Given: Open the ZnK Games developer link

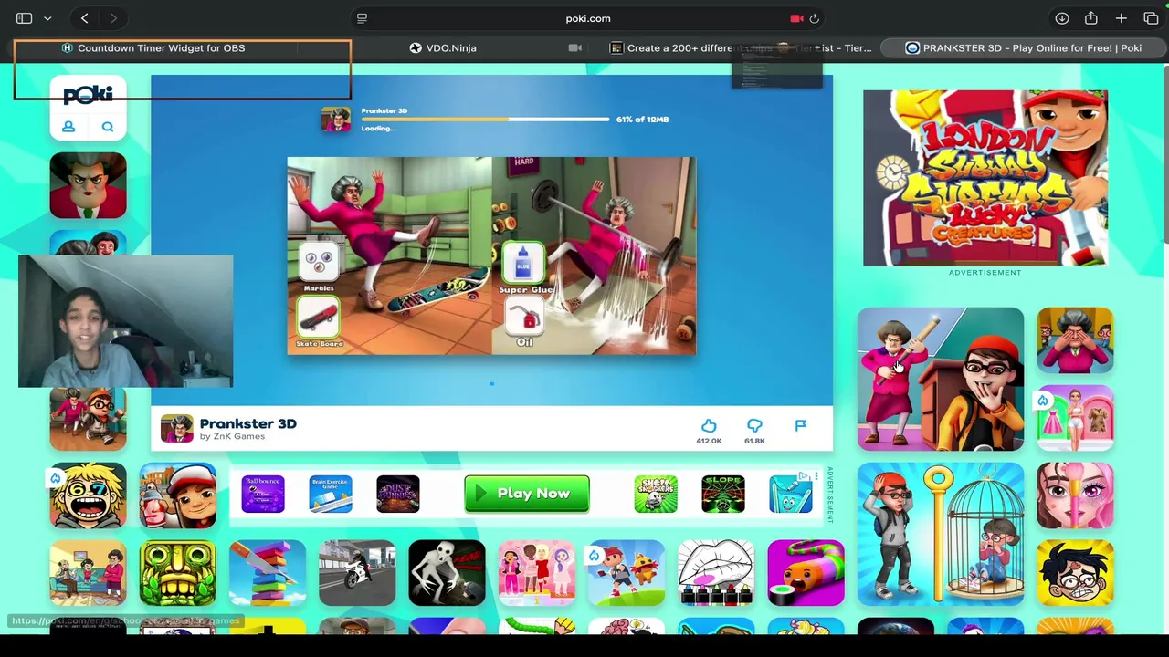Looking at the screenshot, I should pyautogui.click(x=232, y=437).
